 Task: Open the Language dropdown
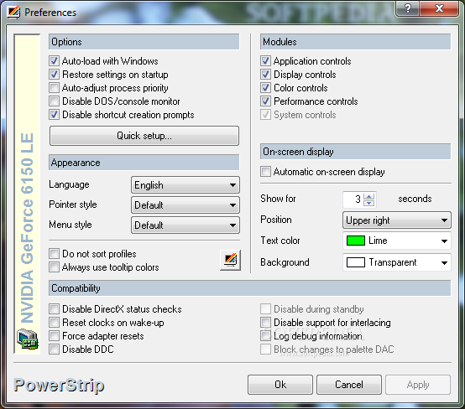coord(185,185)
